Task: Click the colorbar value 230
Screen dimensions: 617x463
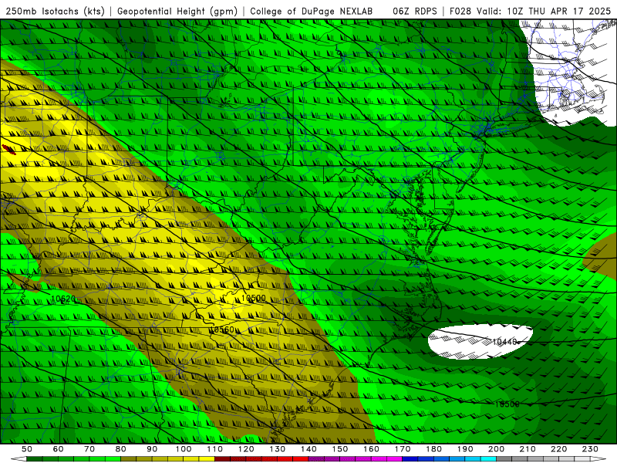Action: tap(590, 449)
